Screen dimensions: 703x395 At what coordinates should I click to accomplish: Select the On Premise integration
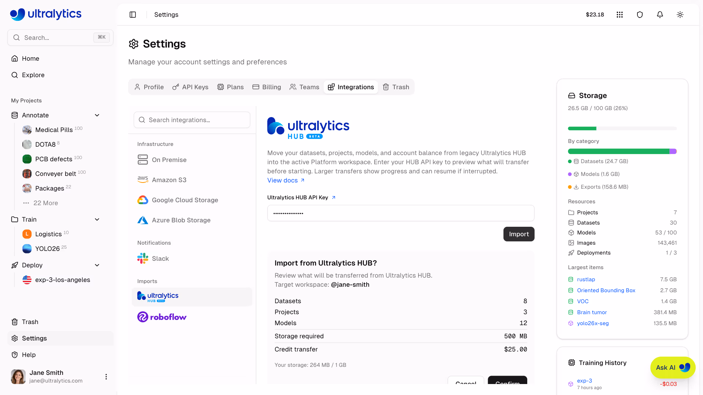192,160
